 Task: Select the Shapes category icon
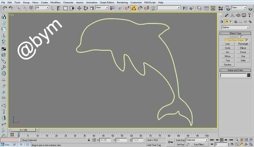[x=226, y=22]
